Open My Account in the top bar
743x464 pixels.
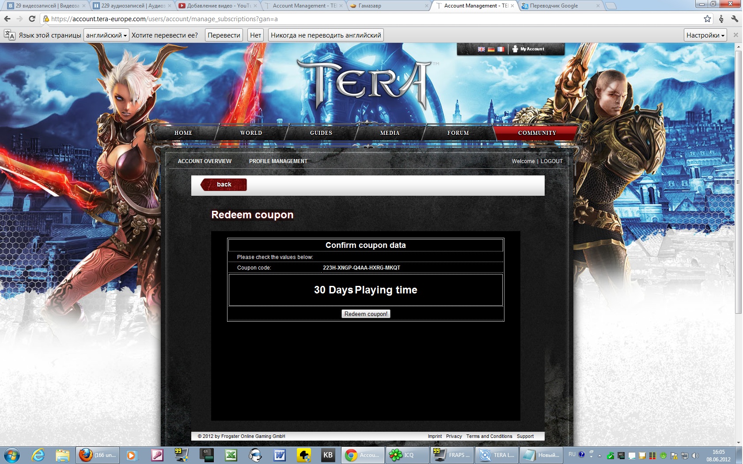click(528, 49)
